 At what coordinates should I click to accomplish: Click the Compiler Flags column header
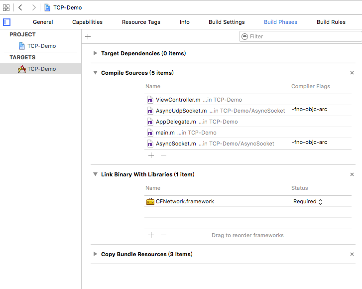tap(311, 86)
